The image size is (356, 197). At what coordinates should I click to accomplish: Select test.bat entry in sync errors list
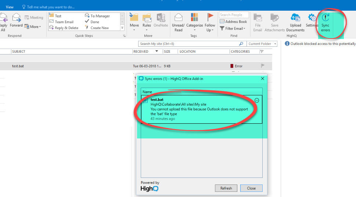(202, 109)
